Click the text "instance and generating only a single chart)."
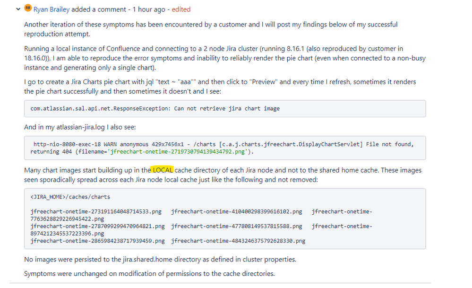Viewport: 472px width, 288px height. pos(90,68)
